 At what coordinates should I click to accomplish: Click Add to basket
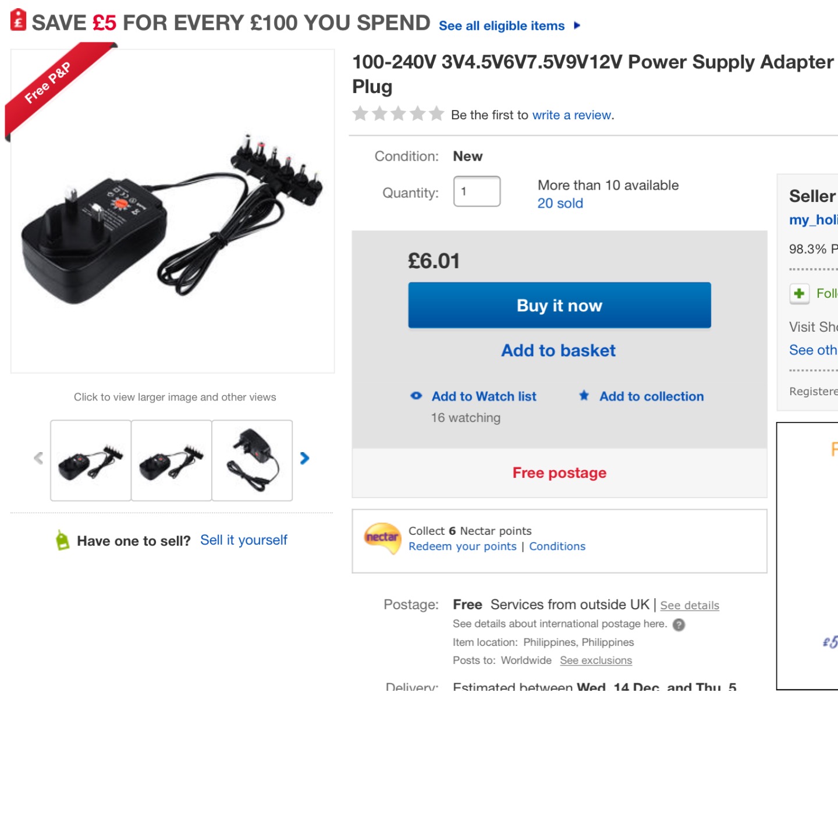(x=559, y=350)
